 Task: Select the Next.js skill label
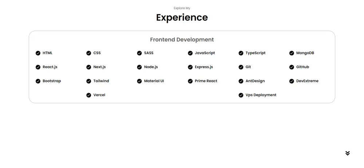(x=99, y=67)
